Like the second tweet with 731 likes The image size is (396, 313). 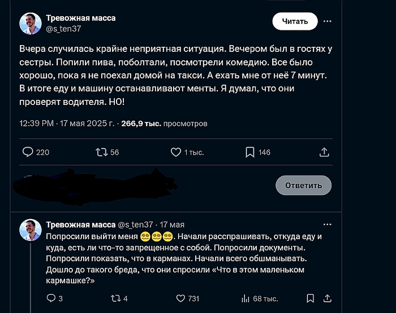[x=181, y=298]
